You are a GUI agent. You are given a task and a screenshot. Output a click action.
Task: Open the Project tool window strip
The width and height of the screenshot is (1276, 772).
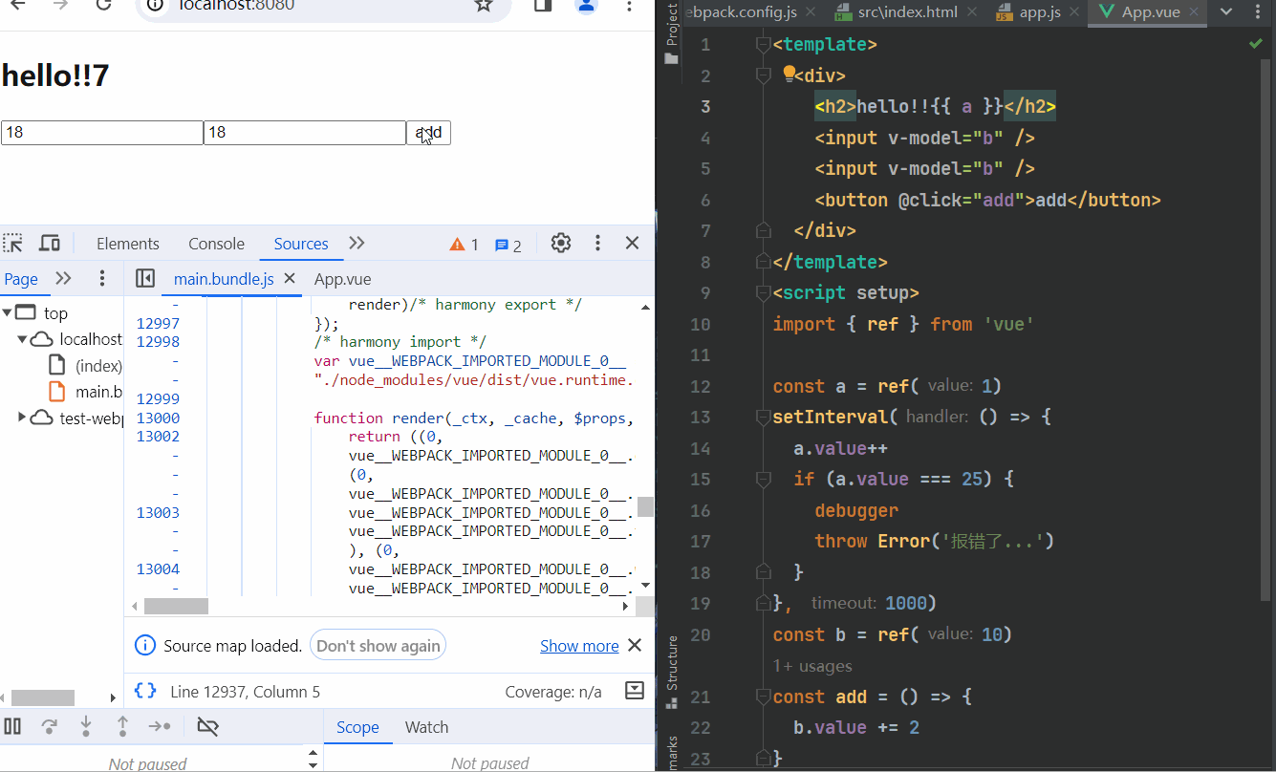coord(671,33)
